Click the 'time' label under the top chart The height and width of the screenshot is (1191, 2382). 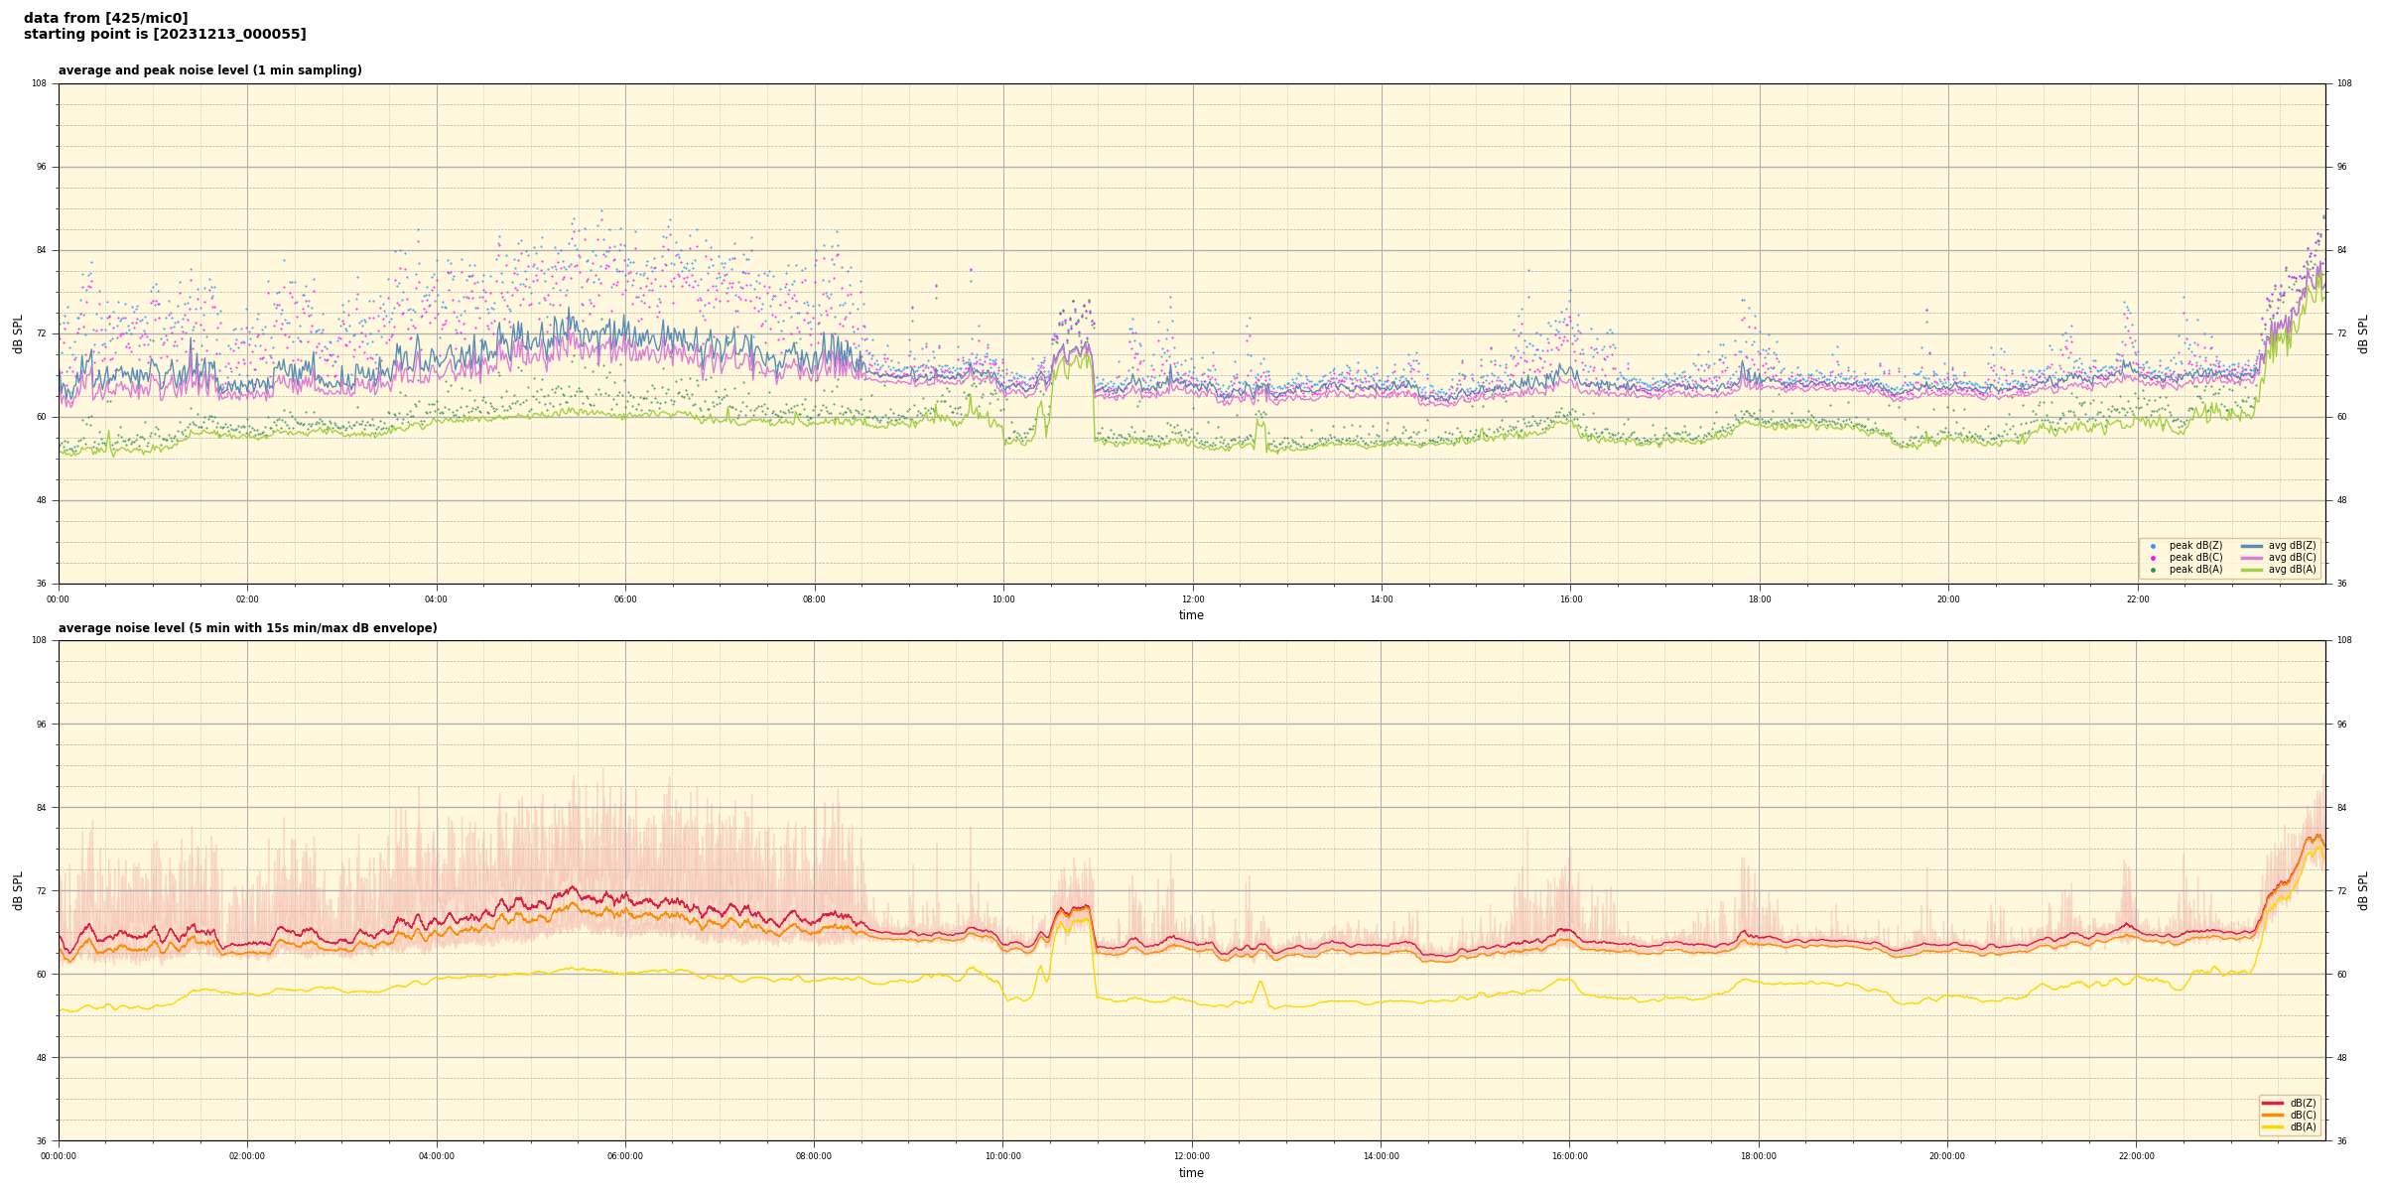1191,615
